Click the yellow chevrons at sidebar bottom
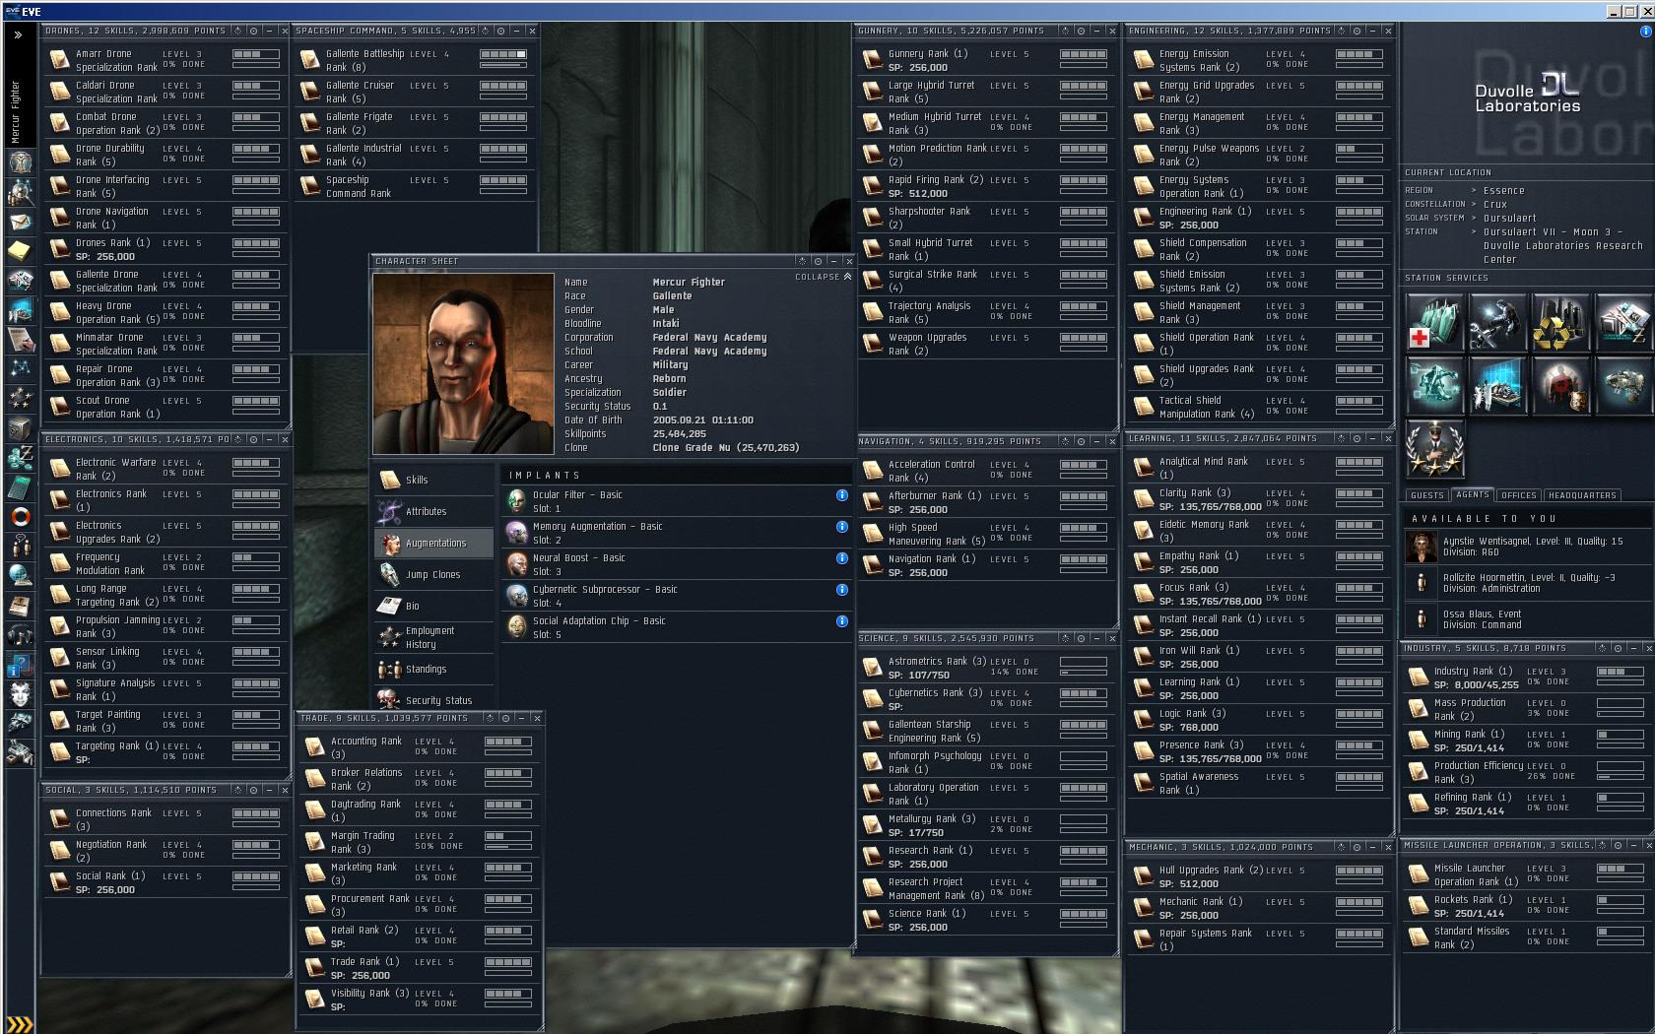 (x=20, y=1024)
